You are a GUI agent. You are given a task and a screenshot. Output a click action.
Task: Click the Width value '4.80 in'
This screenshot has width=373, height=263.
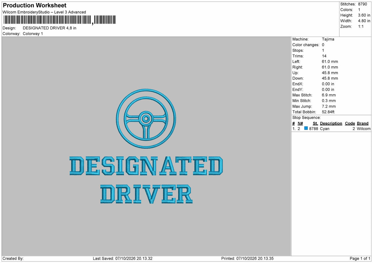click(364, 21)
